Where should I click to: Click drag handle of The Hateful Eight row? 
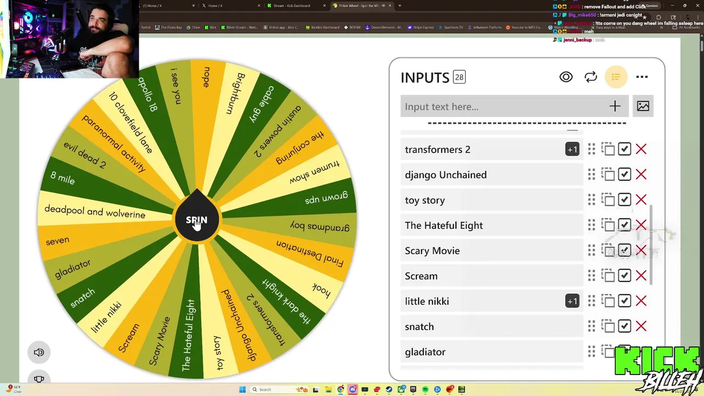[x=591, y=225]
